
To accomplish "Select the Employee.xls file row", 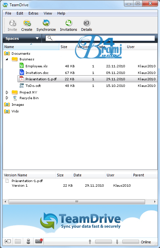I will [x=87, y=66].
